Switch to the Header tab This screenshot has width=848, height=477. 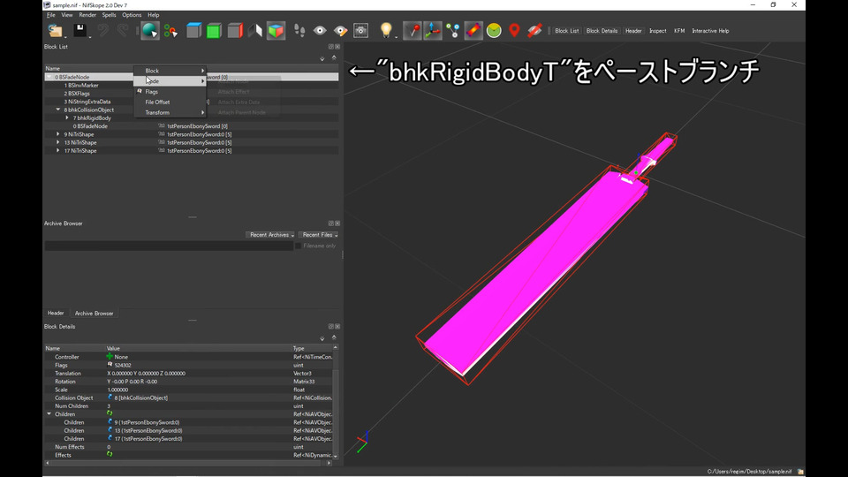pos(55,313)
